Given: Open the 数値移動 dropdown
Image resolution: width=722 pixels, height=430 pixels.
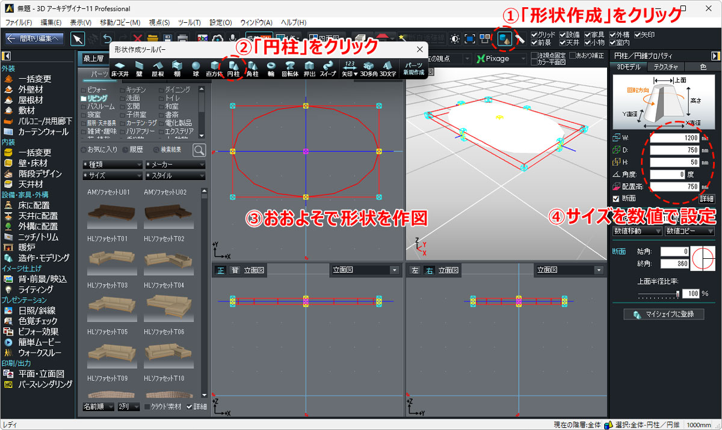Looking at the screenshot, I should pos(636,231).
